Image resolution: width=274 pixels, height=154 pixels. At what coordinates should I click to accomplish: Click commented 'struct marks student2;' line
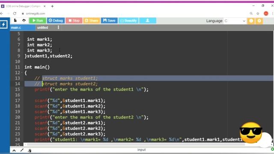66,84
